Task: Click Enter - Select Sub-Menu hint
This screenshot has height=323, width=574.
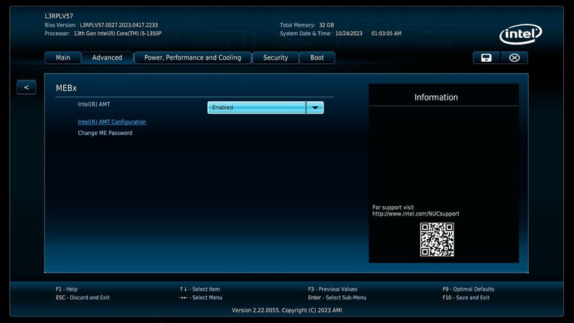Action: [x=337, y=298]
